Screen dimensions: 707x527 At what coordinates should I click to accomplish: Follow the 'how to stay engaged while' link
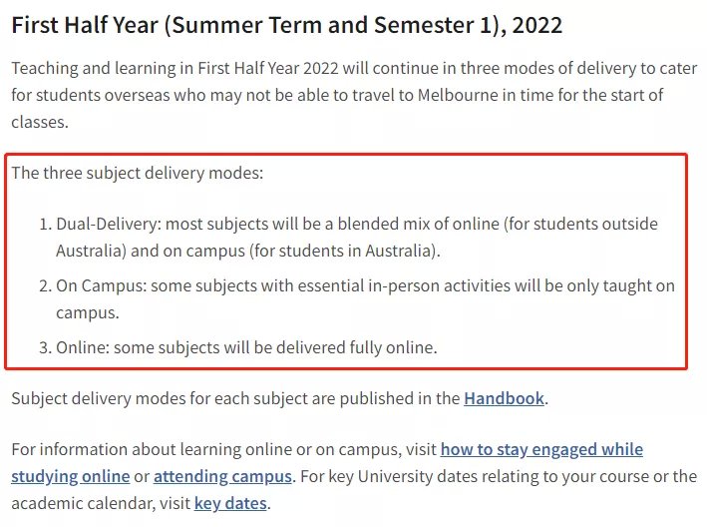click(x=541, y=449)
